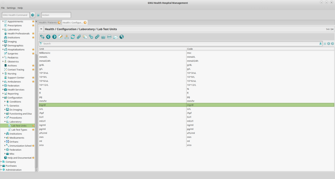This screenshot has width=335, height=179.
Task: Click the Unit column header
Action: [x=113, y=49]
